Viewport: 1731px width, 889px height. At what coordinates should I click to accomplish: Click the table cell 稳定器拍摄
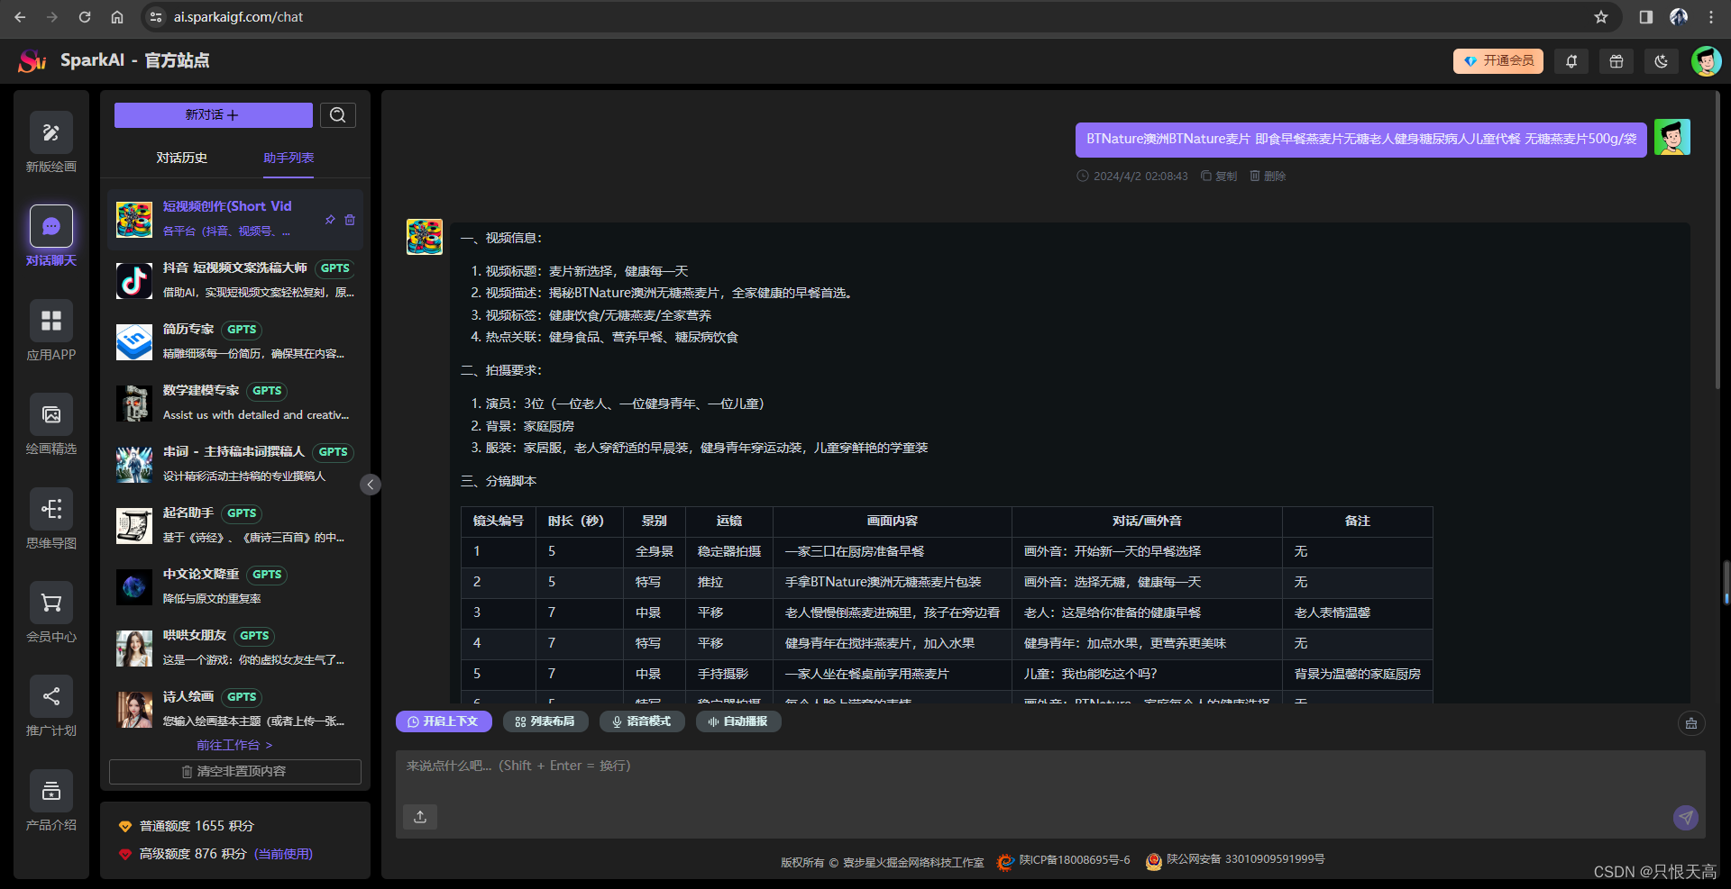click(x=729, y=552)
